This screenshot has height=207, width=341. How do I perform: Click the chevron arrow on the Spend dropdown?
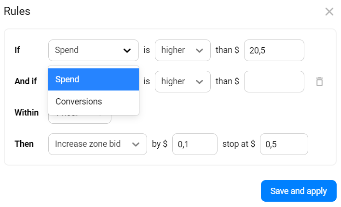pos(127,51)
